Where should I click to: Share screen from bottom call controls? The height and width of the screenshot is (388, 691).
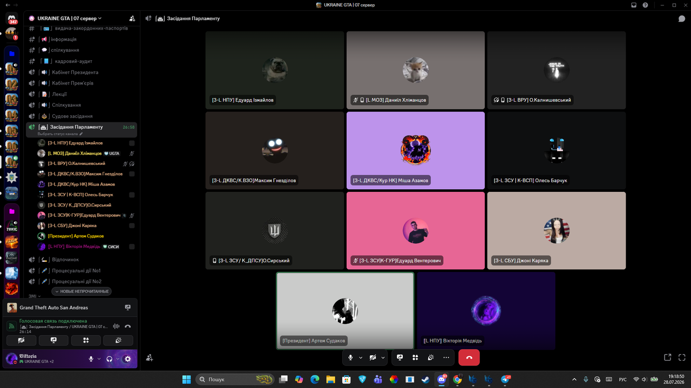pos(400,357)
